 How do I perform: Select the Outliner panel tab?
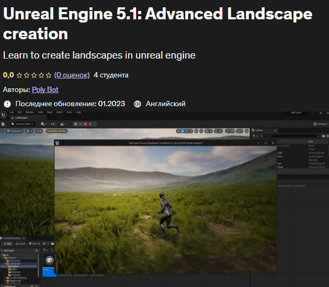coord(260,130)
